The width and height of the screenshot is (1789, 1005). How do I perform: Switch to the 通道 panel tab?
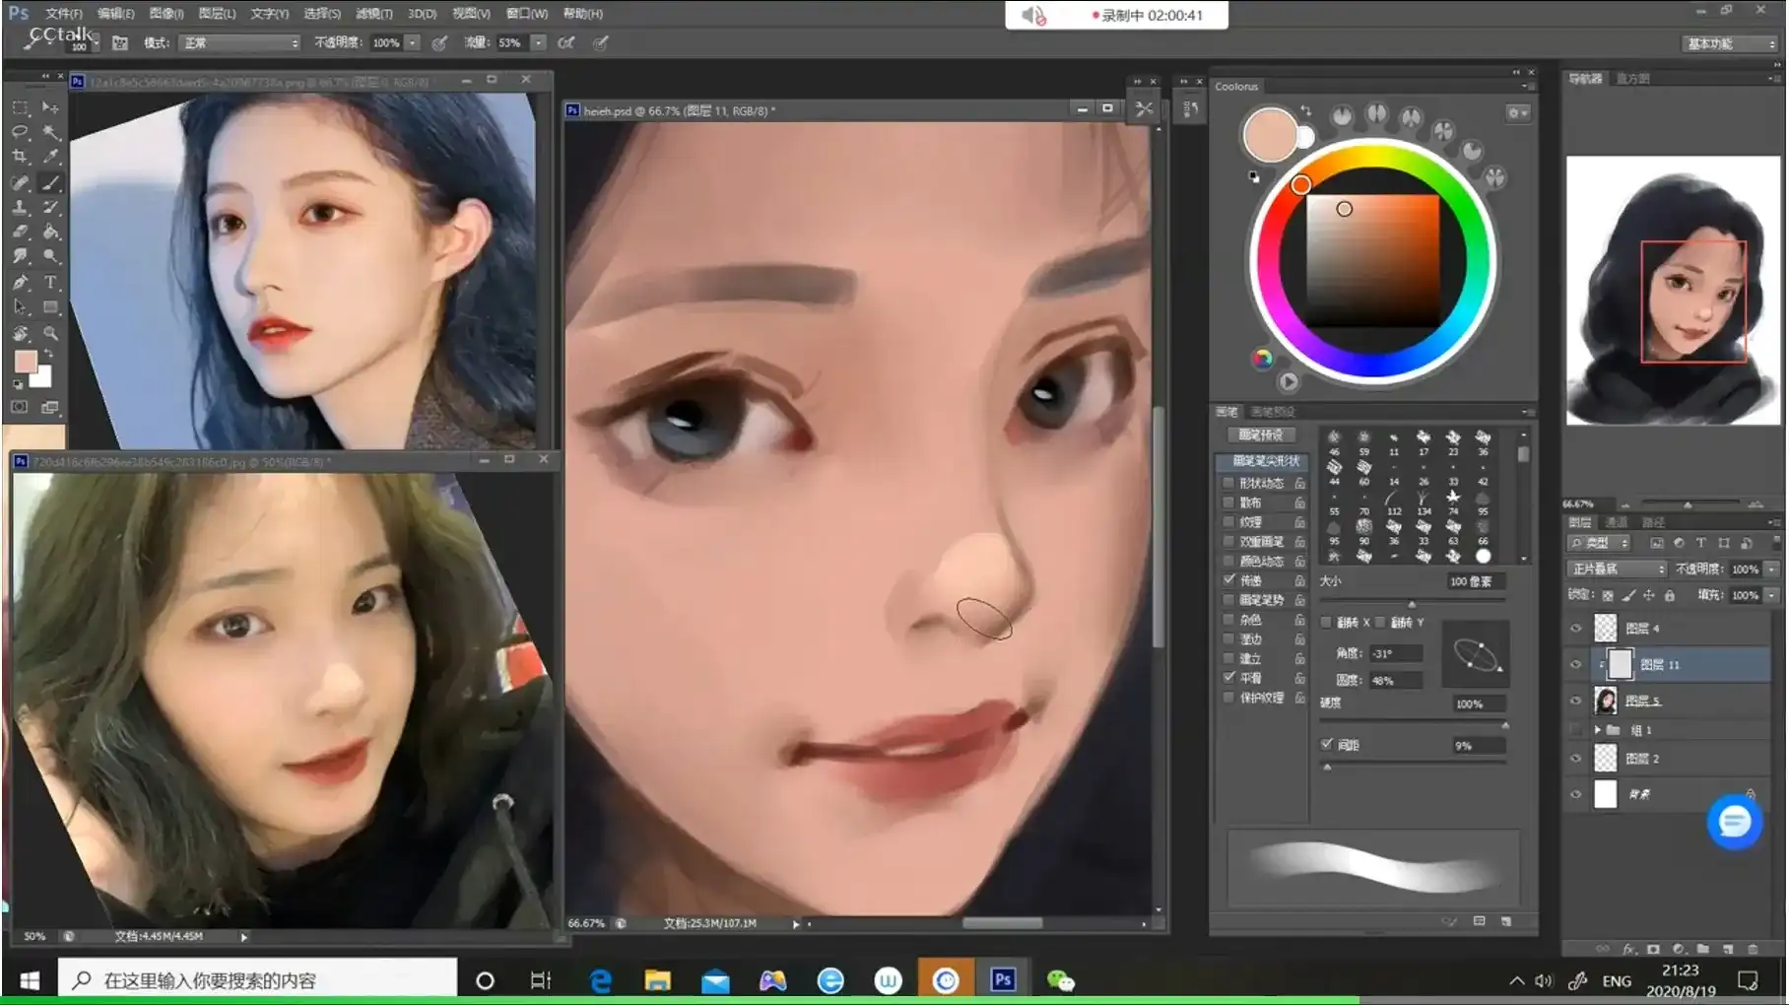click(1619, 522)
